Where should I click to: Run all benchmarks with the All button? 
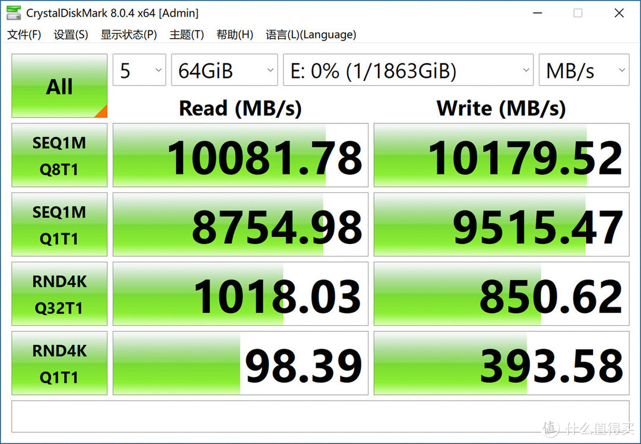[x=59, y=86]
